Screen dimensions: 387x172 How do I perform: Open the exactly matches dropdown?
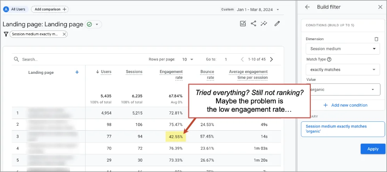pyautogui.click(x=343, y=70)
